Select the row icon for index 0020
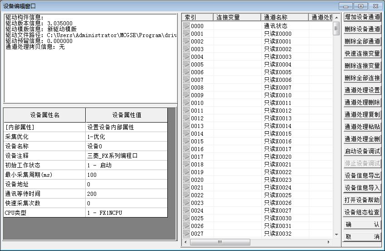Image resolution: width=385 pixels, height=251 pixels. point(186,180)
